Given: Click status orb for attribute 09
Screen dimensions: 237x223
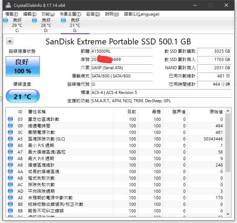Looking at the screenshot, I should (10, 126).
